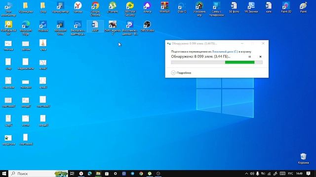Image resolution: width=316 pixels, height=177 pixels.
Task: Open Microsoft Edge from the taskbar
Action: coord(89,174)
